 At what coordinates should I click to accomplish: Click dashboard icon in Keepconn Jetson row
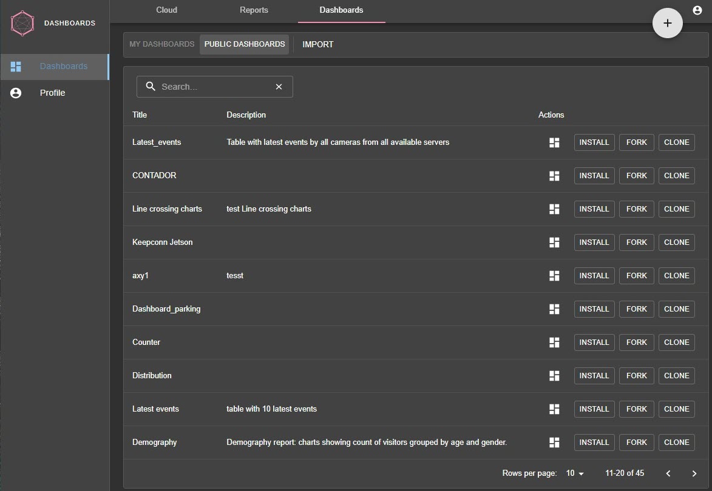[554, 242]
